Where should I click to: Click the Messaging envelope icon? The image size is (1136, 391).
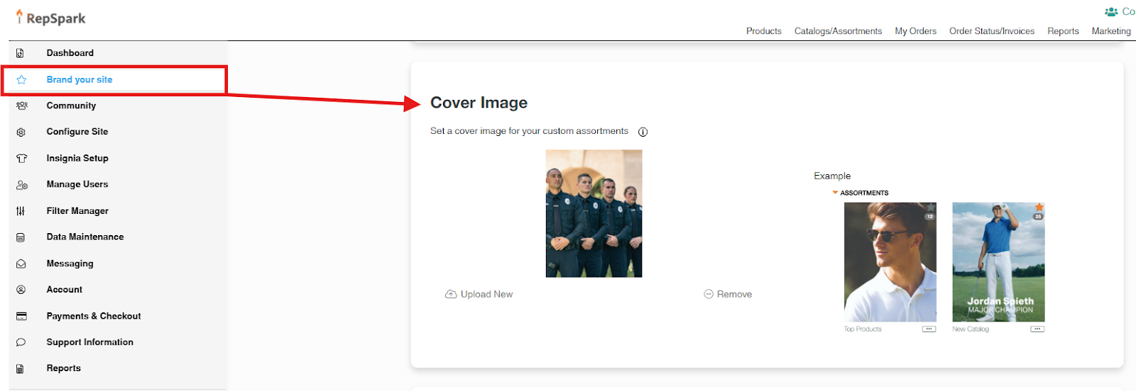pos(21,263)
